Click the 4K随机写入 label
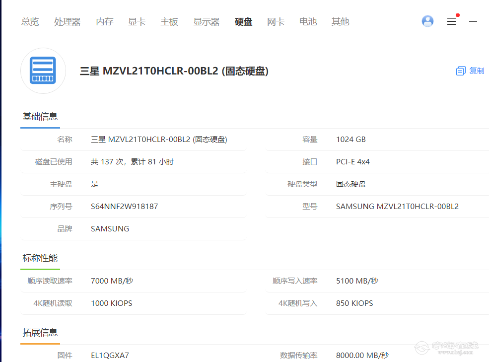This screenshot has height=362, width=489. [298, 303]
